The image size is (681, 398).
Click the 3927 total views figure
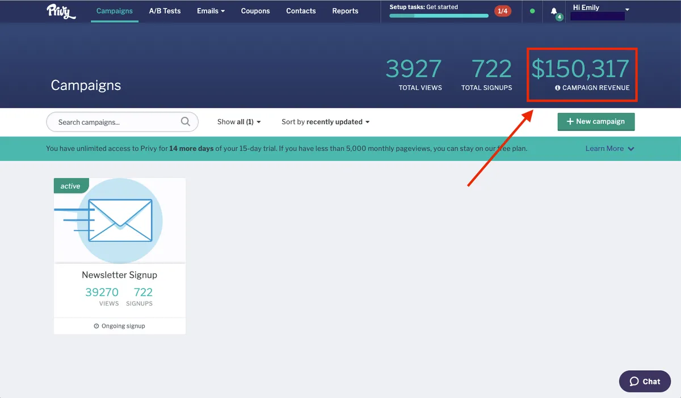click(x=414, y=69)
